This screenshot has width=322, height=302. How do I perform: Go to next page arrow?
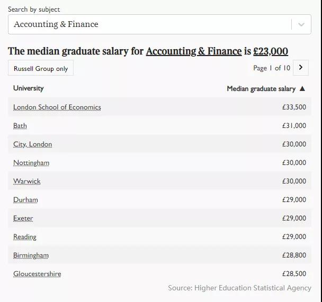301,67
